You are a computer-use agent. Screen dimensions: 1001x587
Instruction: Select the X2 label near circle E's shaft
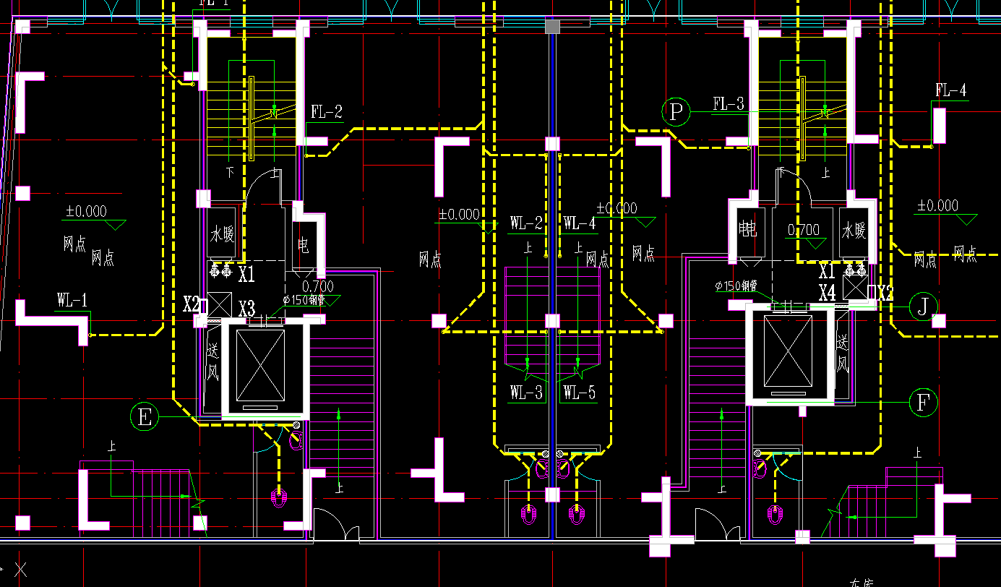(191, 304)
